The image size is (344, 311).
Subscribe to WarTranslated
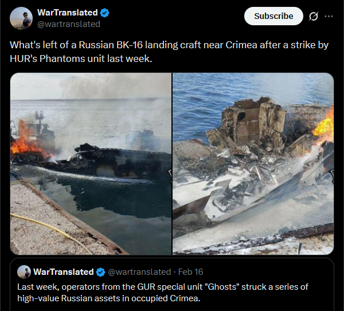[x=273, y=16]
